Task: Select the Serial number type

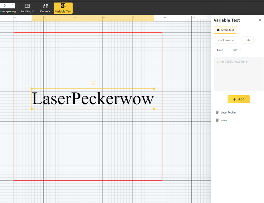Action: [x=226, y=40]
